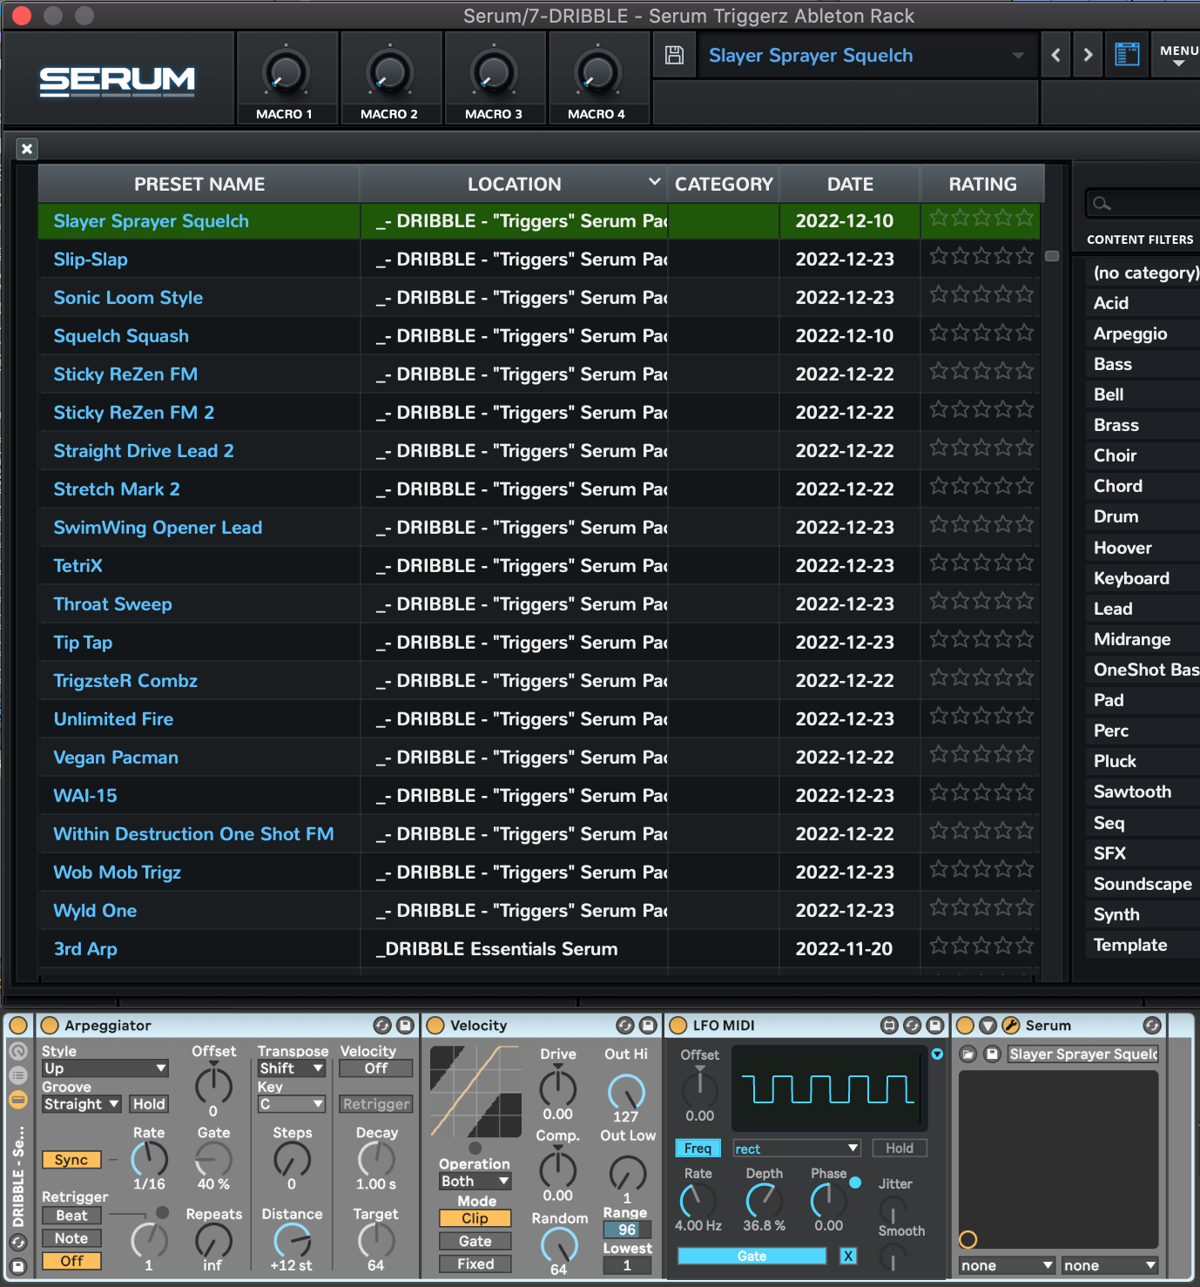Save the current Serum preset with the floppy icon
This screenshot has width=1200, height=1287.
(x=674, y=55)
